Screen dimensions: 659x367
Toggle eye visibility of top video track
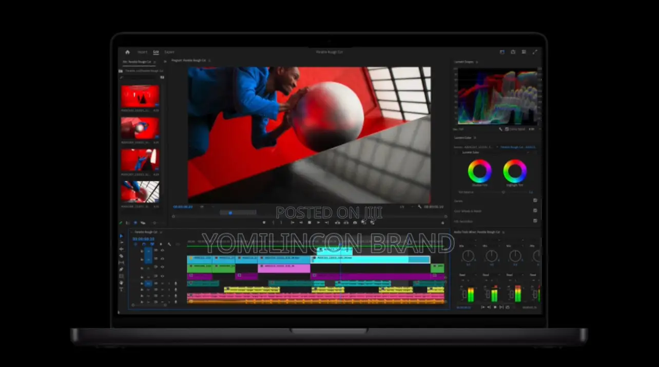[x=163, y=250]
